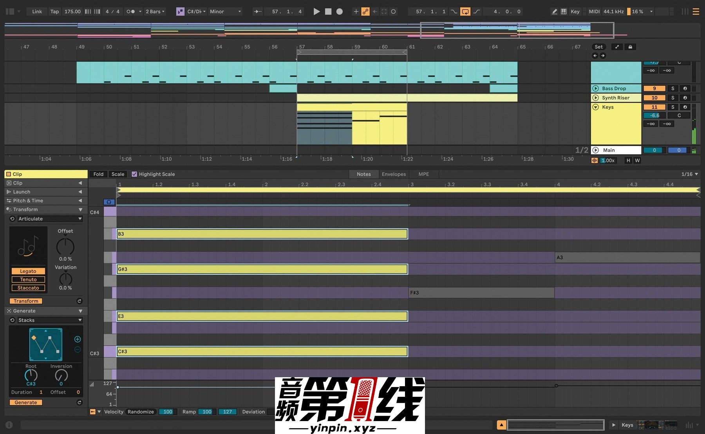Start playback with the Play button
Screen dimensions: 705x434
tap(316, 11)
